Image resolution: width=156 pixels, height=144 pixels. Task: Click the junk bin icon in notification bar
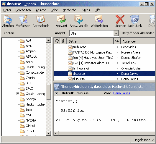coord(57,87)
